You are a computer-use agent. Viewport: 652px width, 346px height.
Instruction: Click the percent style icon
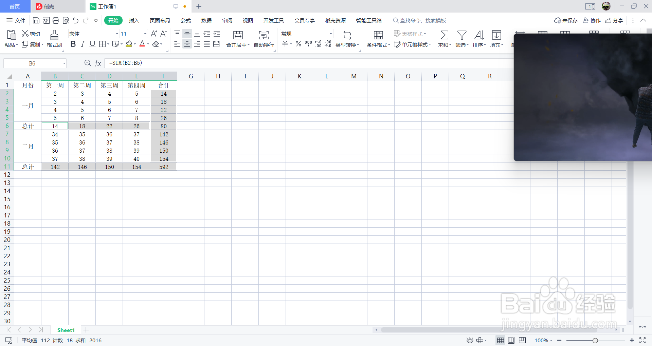pyautogui.click(x=298, y=44)
